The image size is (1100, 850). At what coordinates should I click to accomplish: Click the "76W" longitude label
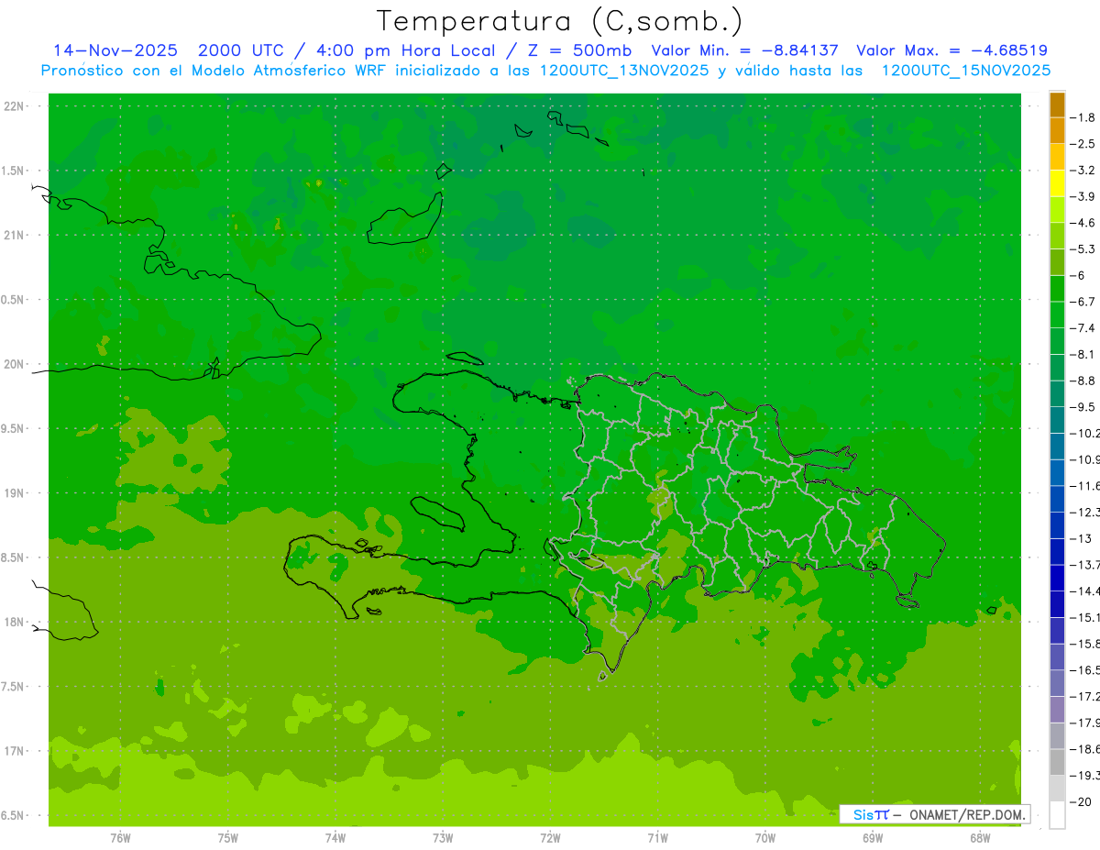tap(120, 838)
